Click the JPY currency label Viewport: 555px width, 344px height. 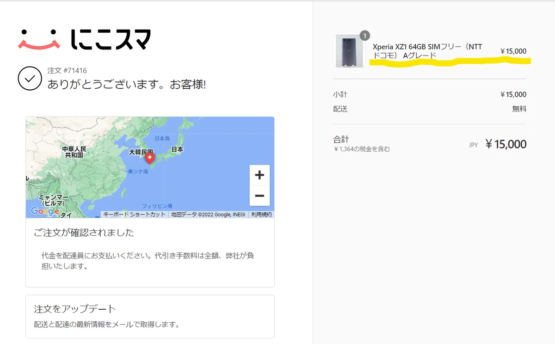coord(473,145)
